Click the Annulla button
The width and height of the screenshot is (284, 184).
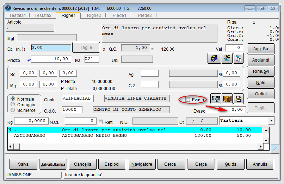point(260,164)
